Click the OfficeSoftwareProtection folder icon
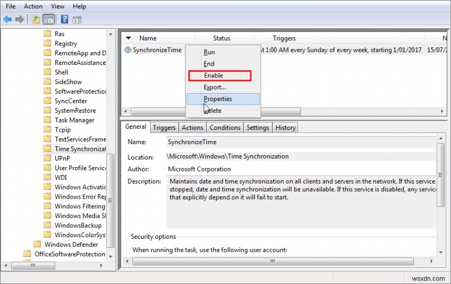 point(27,254)
